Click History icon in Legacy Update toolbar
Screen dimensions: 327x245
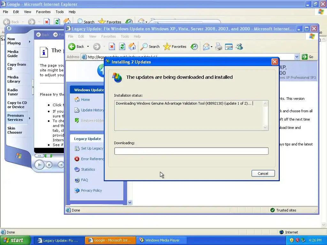[194, 47]
